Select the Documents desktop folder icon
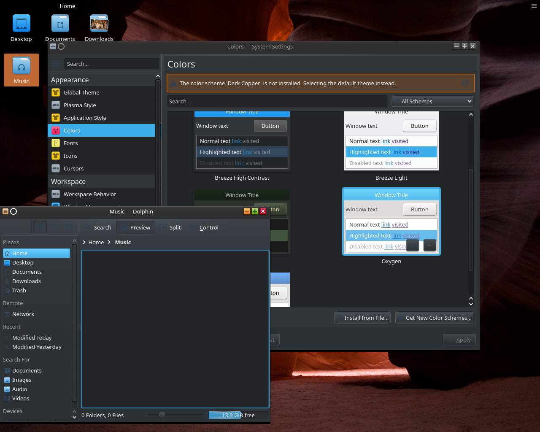Viewport: 540px width, 432px height. tap(60, 28)
